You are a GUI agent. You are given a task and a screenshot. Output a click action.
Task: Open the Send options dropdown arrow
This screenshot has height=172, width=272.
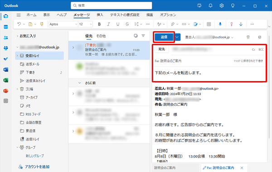[177, 37]
